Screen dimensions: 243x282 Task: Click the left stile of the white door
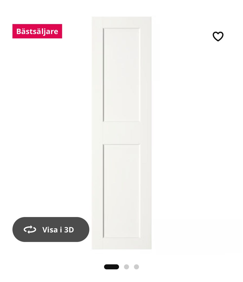(97, 133)
